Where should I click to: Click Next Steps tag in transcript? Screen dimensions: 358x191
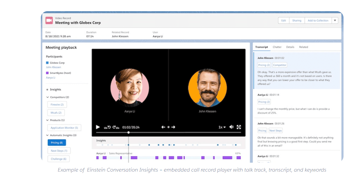click(276, 131)
